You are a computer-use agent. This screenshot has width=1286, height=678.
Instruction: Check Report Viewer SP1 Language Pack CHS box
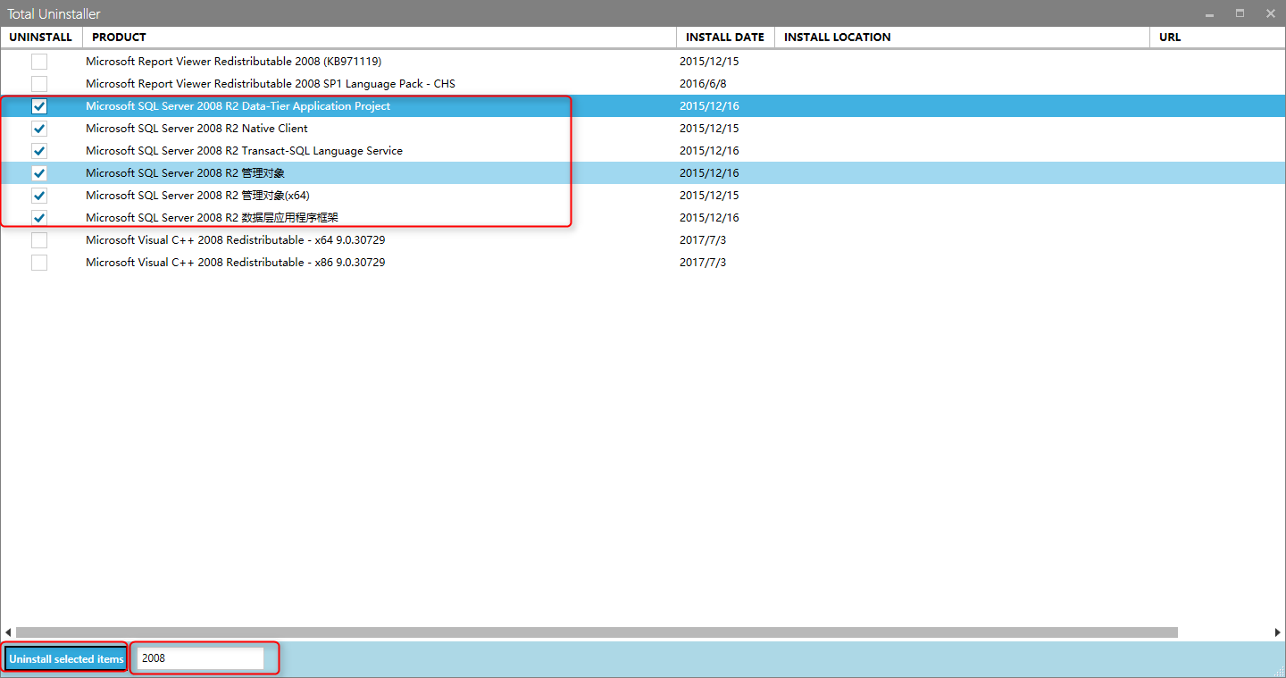[x=39, y=84]
